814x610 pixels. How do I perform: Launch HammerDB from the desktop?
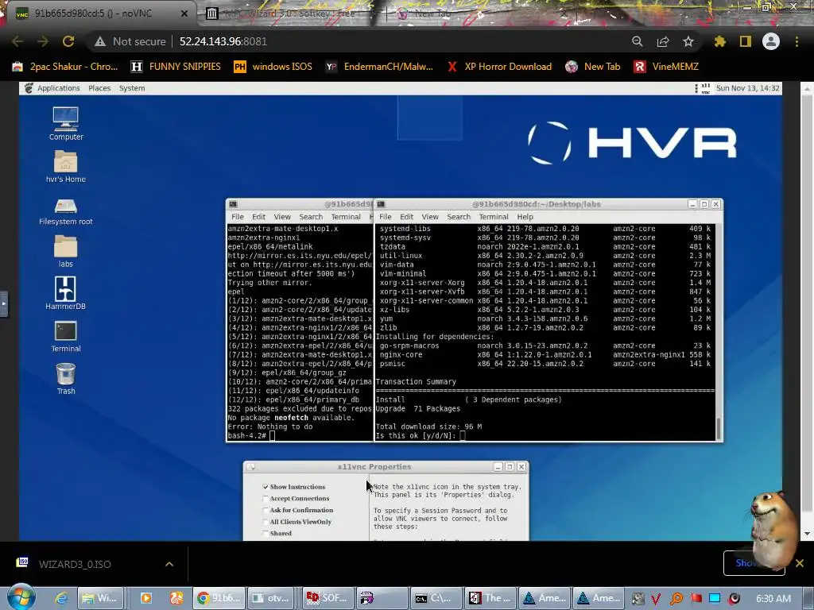65,293
